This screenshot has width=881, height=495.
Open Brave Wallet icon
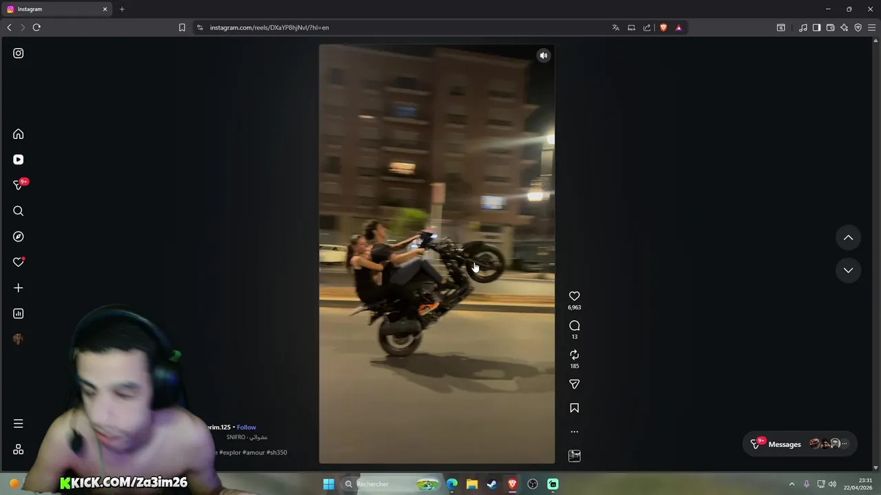tap(830, 27)
